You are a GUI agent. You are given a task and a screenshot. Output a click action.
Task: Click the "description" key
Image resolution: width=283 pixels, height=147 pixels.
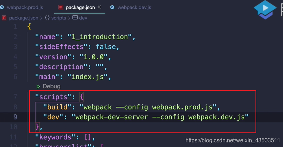(x=61, y=67)
